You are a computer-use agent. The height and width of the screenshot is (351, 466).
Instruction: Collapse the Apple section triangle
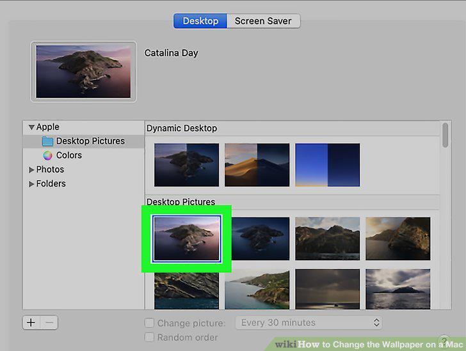(x=31, y=127)
